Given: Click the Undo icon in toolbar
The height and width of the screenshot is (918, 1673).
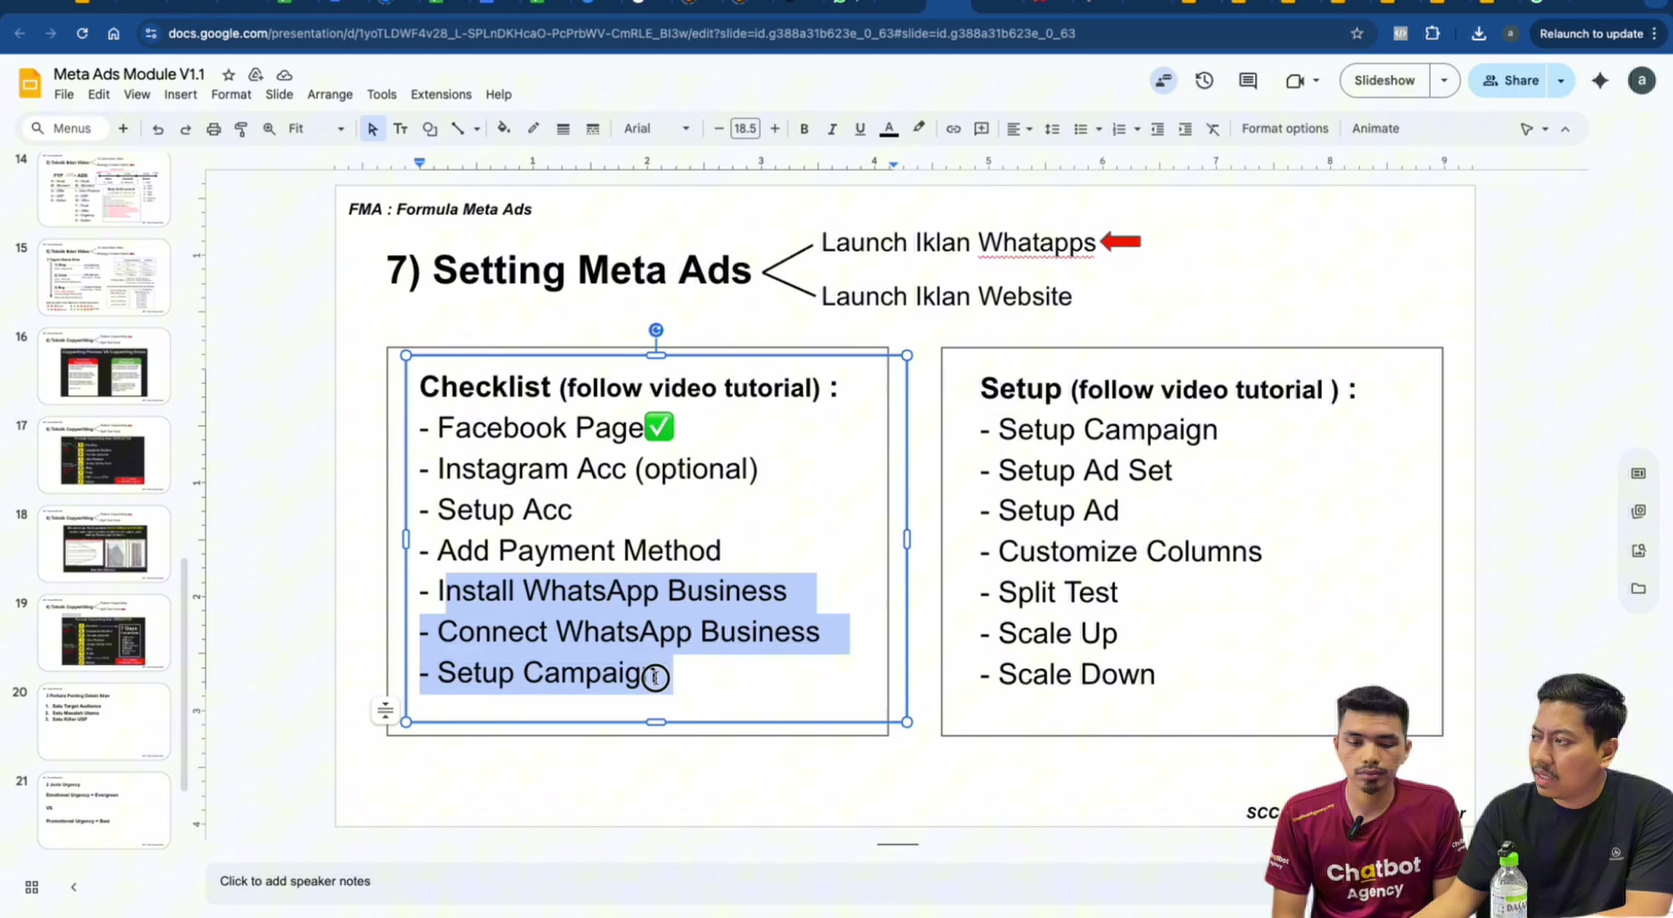Looking at the screenshot, I should [x=157, y=129].
